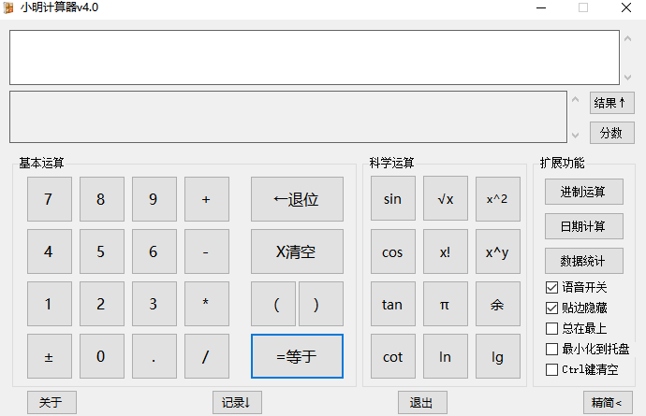Click the 关于 about button

pyautogui.click(x=51, y=403)
